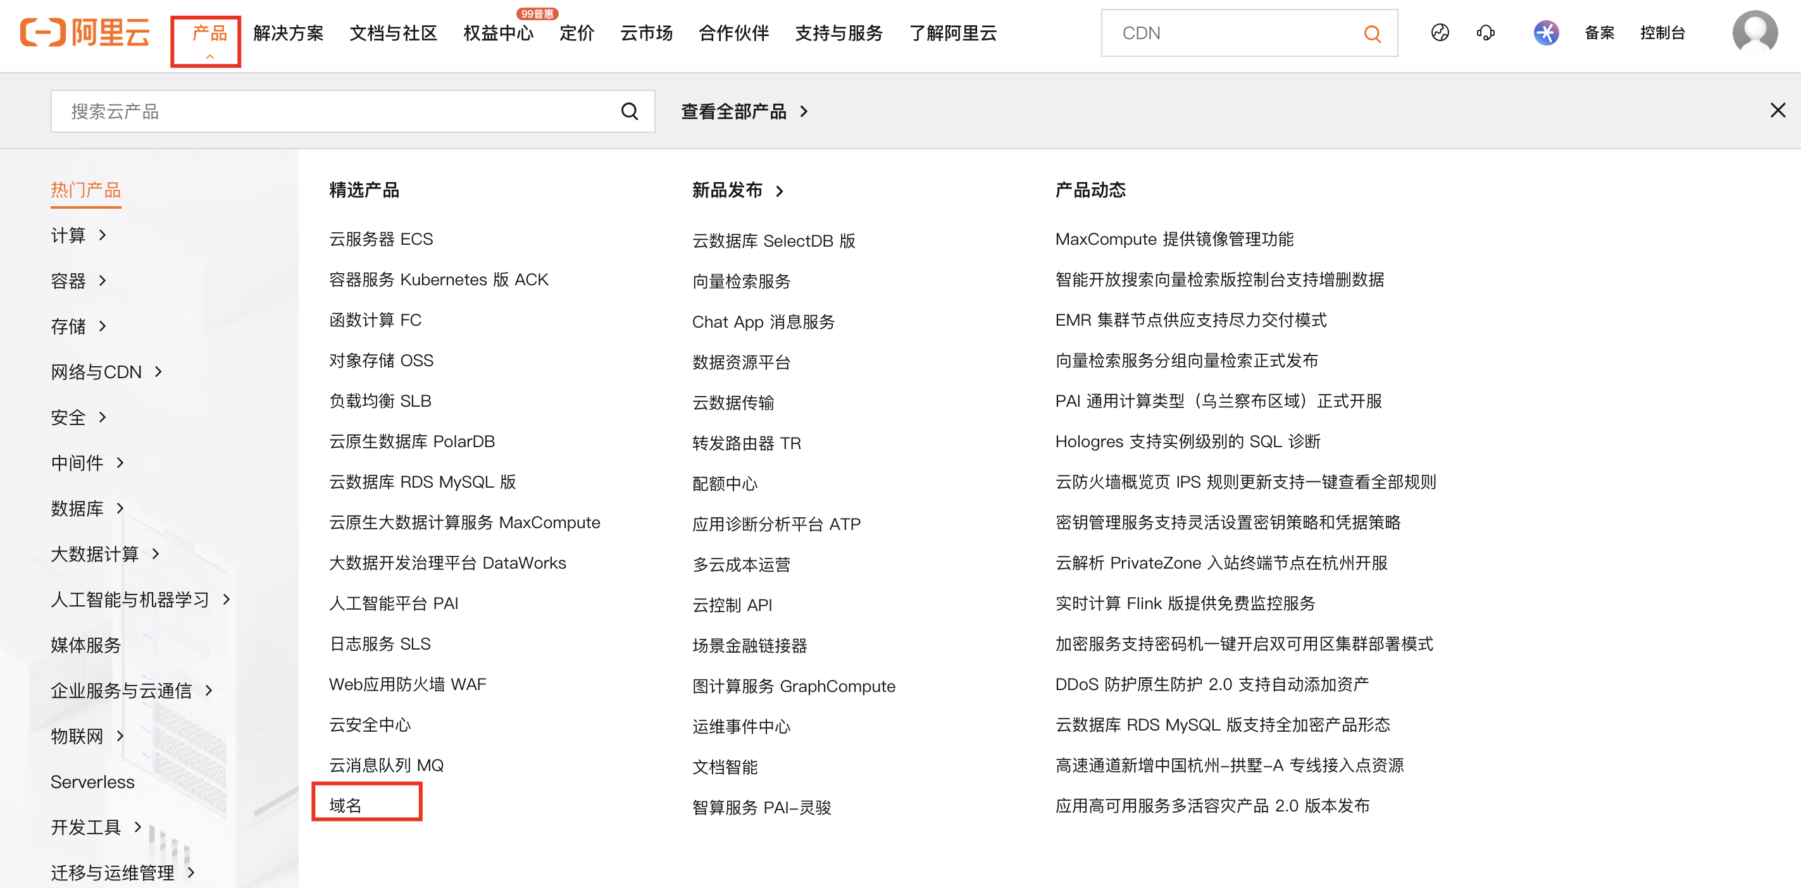Select 媒体服务 category
The height and width of the screenshot is (888, 1801).
point(85,645)
